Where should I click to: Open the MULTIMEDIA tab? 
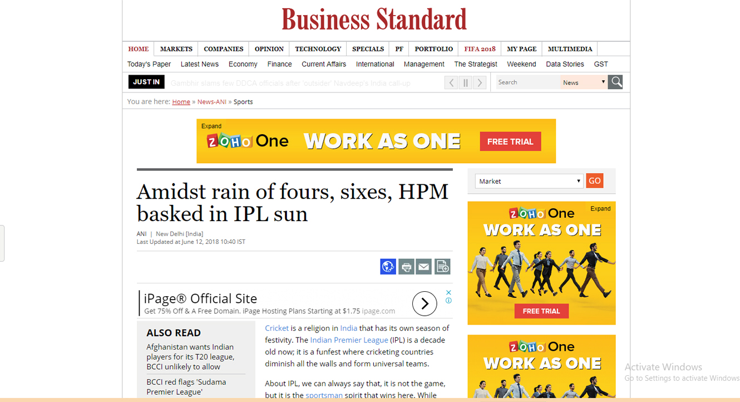[x=570, y=49]
